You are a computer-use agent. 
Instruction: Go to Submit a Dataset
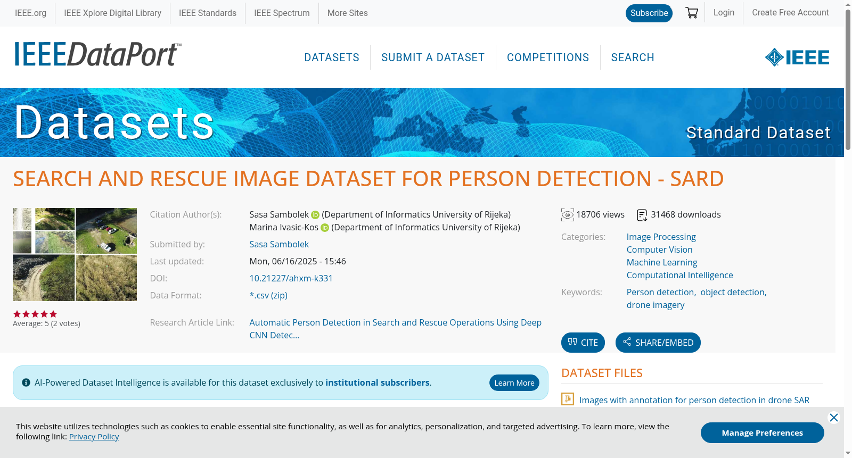(x=433, y=57)
